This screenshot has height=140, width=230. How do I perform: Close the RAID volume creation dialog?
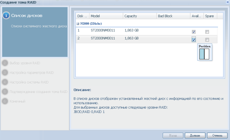click(228, 2)
